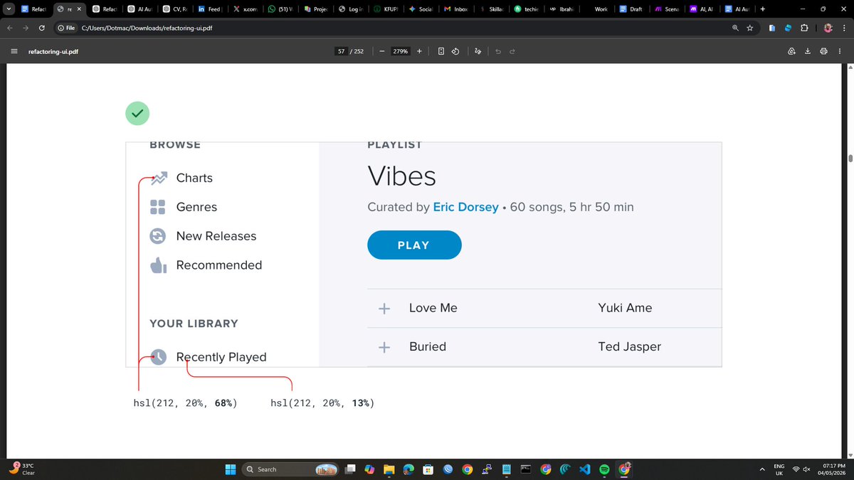This screenshot has width=854, height=480.
Task: Open File Explorer from the taskbar
Action: tap(389, 469)
